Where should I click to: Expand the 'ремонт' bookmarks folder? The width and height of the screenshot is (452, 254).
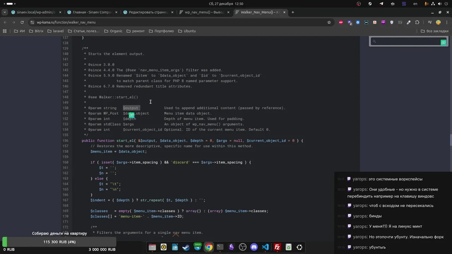click(135, 31)
